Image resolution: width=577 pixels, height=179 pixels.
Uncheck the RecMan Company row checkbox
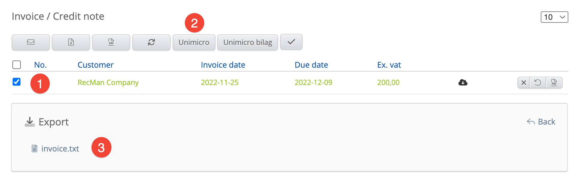click(x=16, y=82)
